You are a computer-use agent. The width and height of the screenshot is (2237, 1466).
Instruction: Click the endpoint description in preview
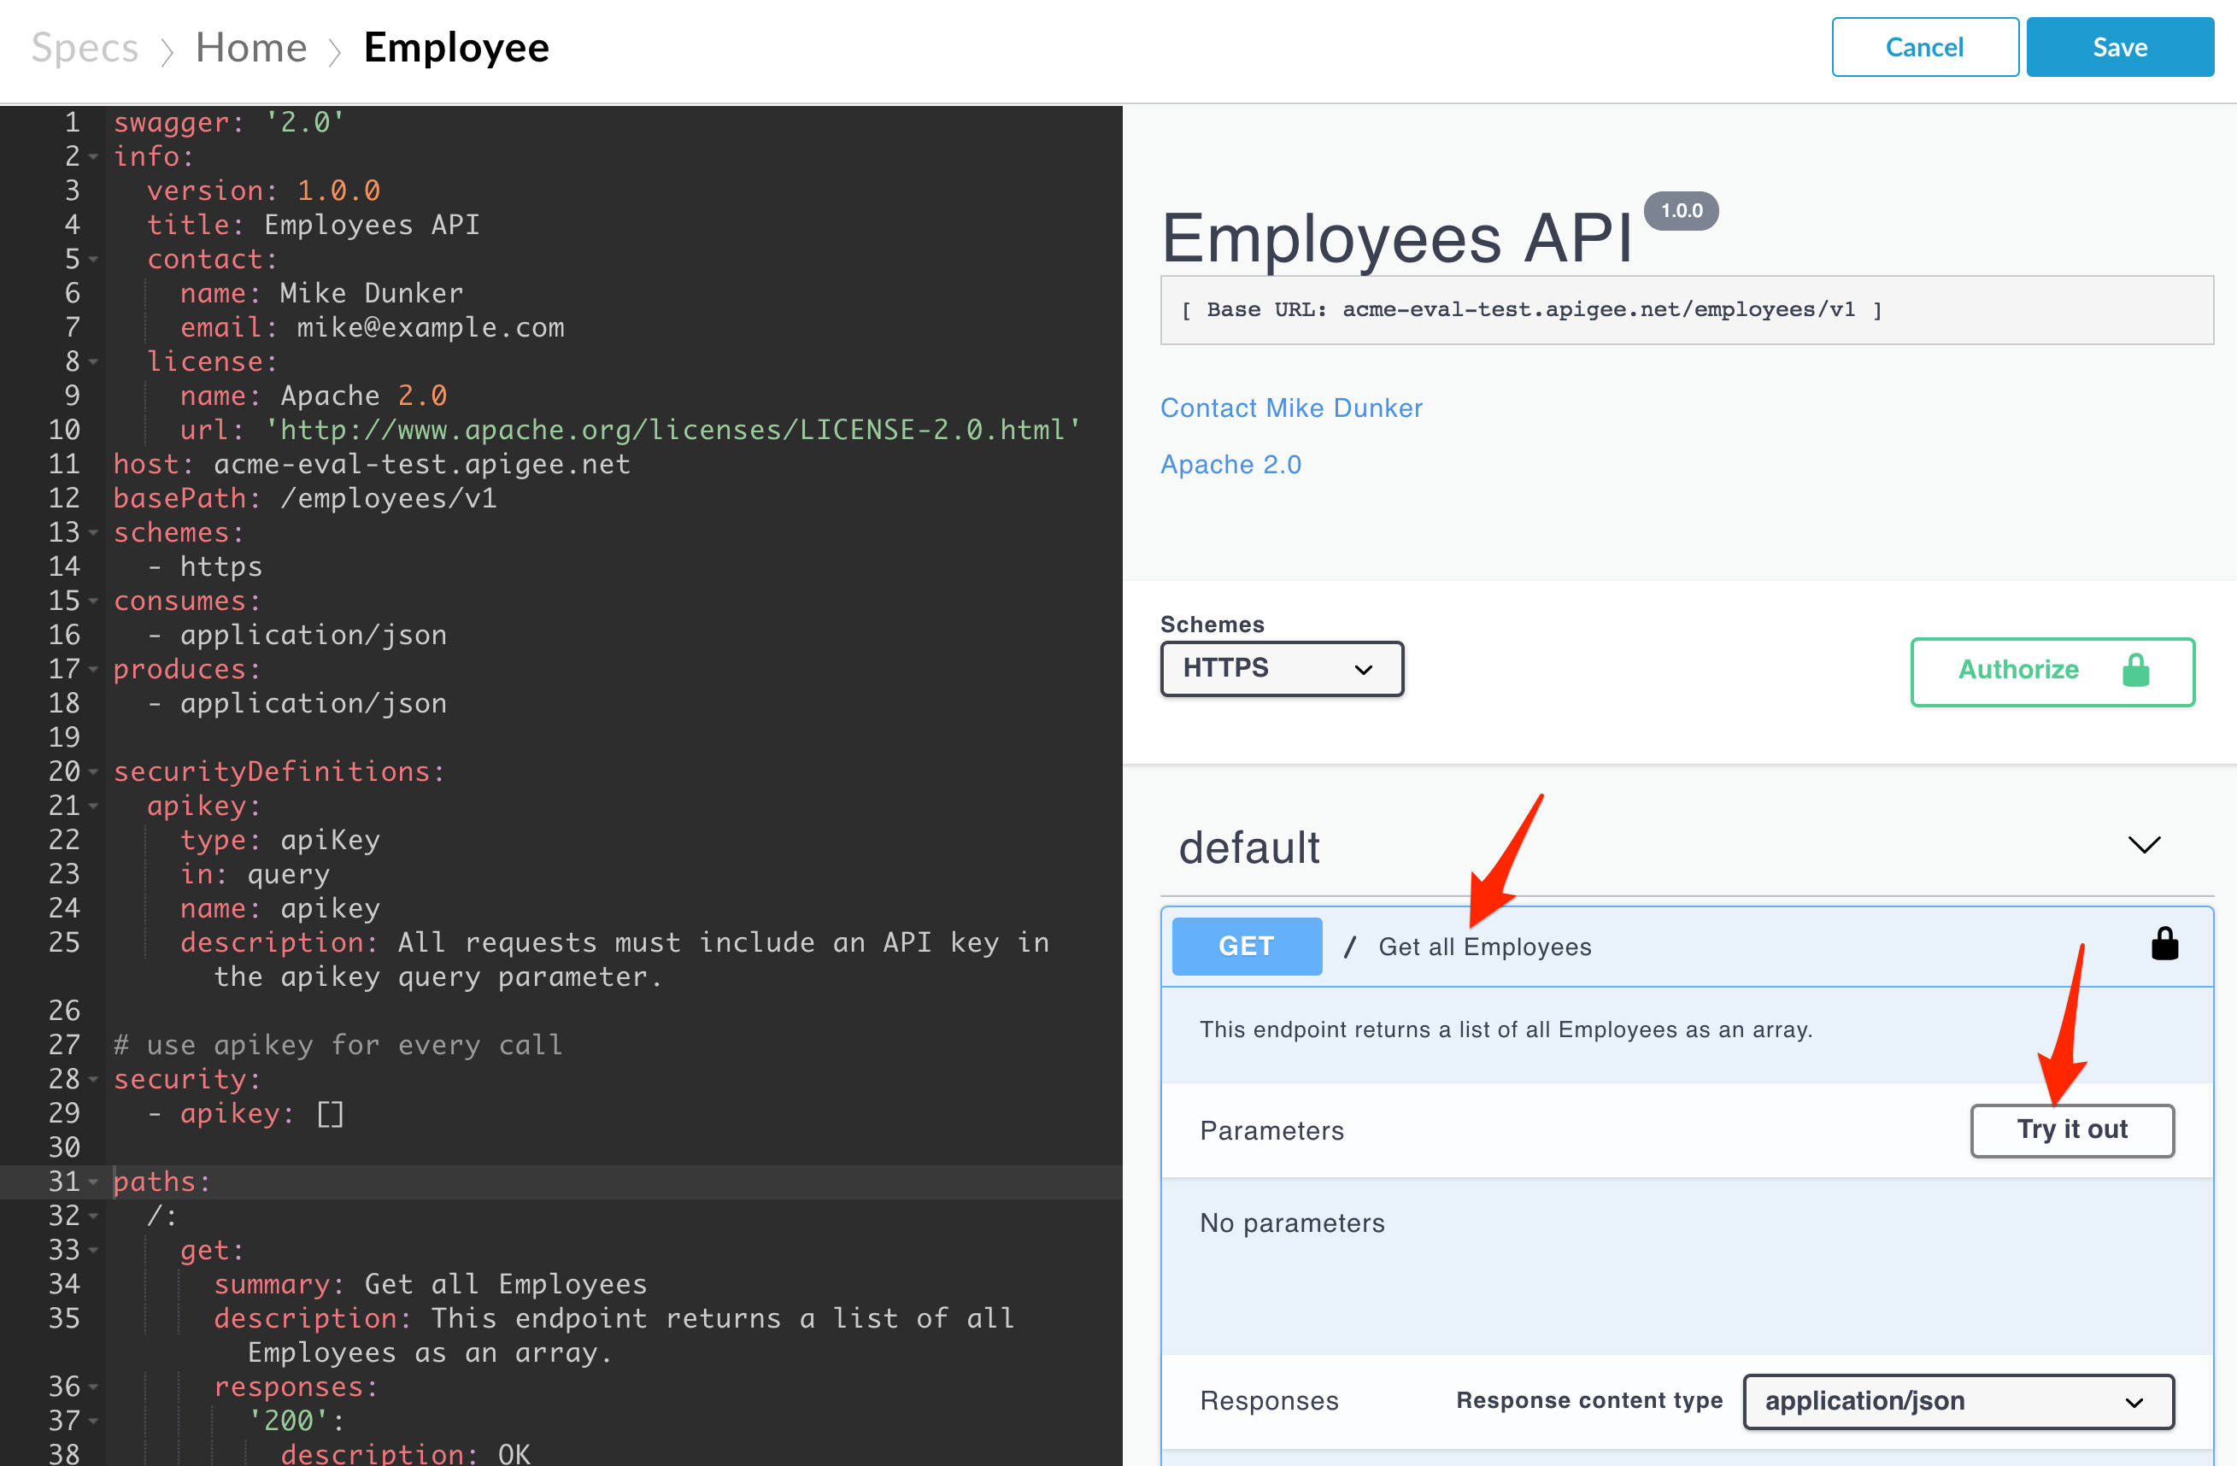pyautogui.click(x=1505, y=1030)
